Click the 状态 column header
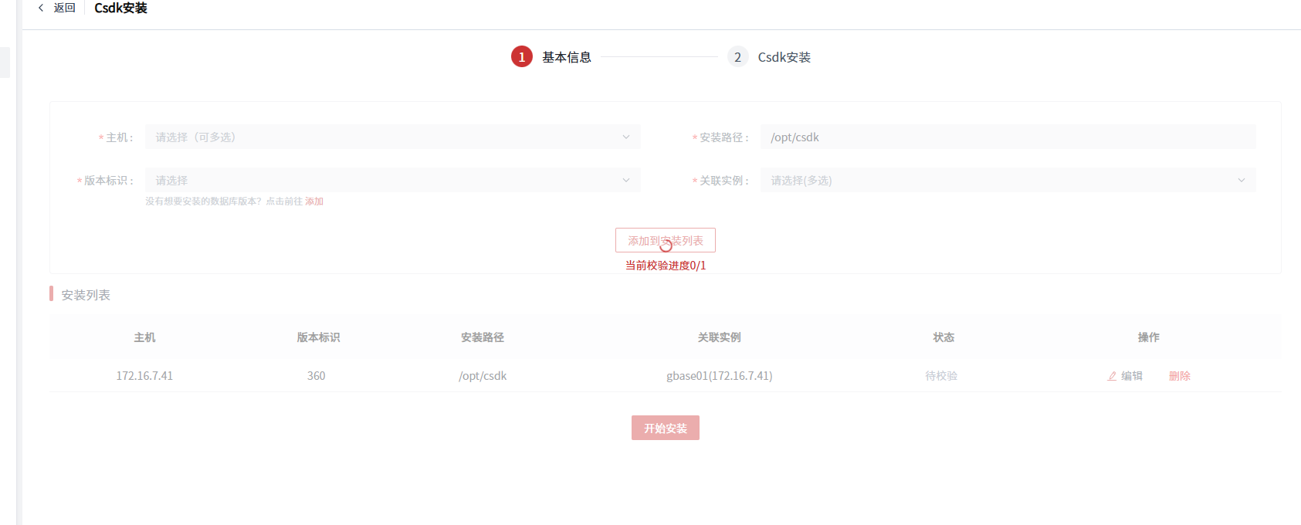Screen dimensions: 1301x525 click(943, 337)
